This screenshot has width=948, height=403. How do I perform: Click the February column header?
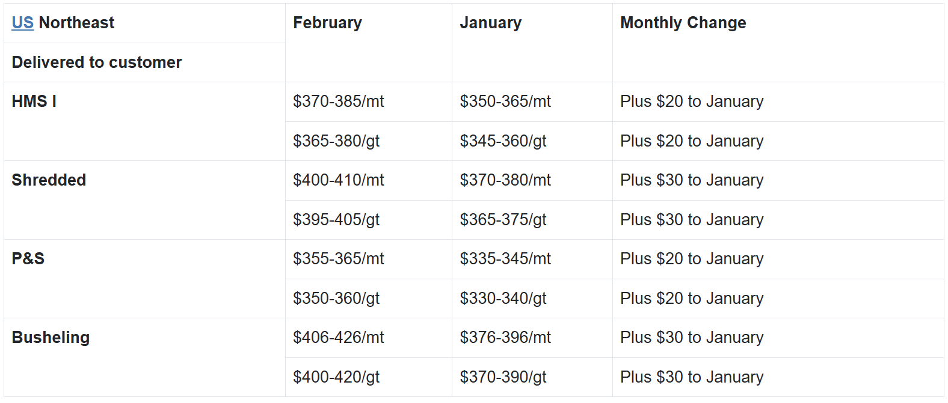[x=327, y=23]
